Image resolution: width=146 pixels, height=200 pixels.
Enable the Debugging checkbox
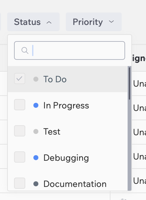[20, 157]
